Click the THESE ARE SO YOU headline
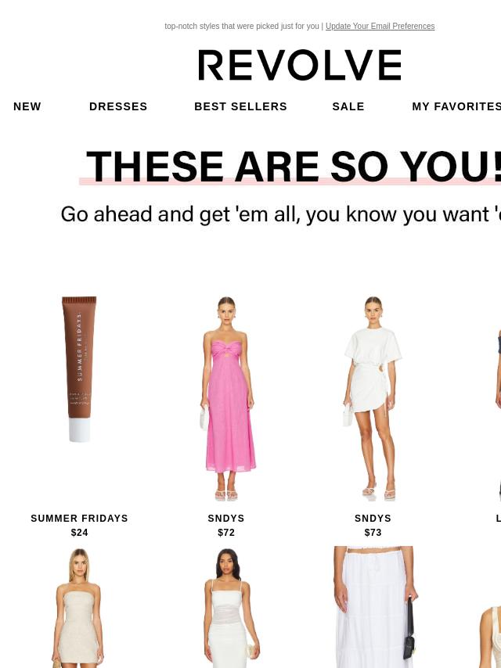 pyautogui.click(x=294, y=167)
